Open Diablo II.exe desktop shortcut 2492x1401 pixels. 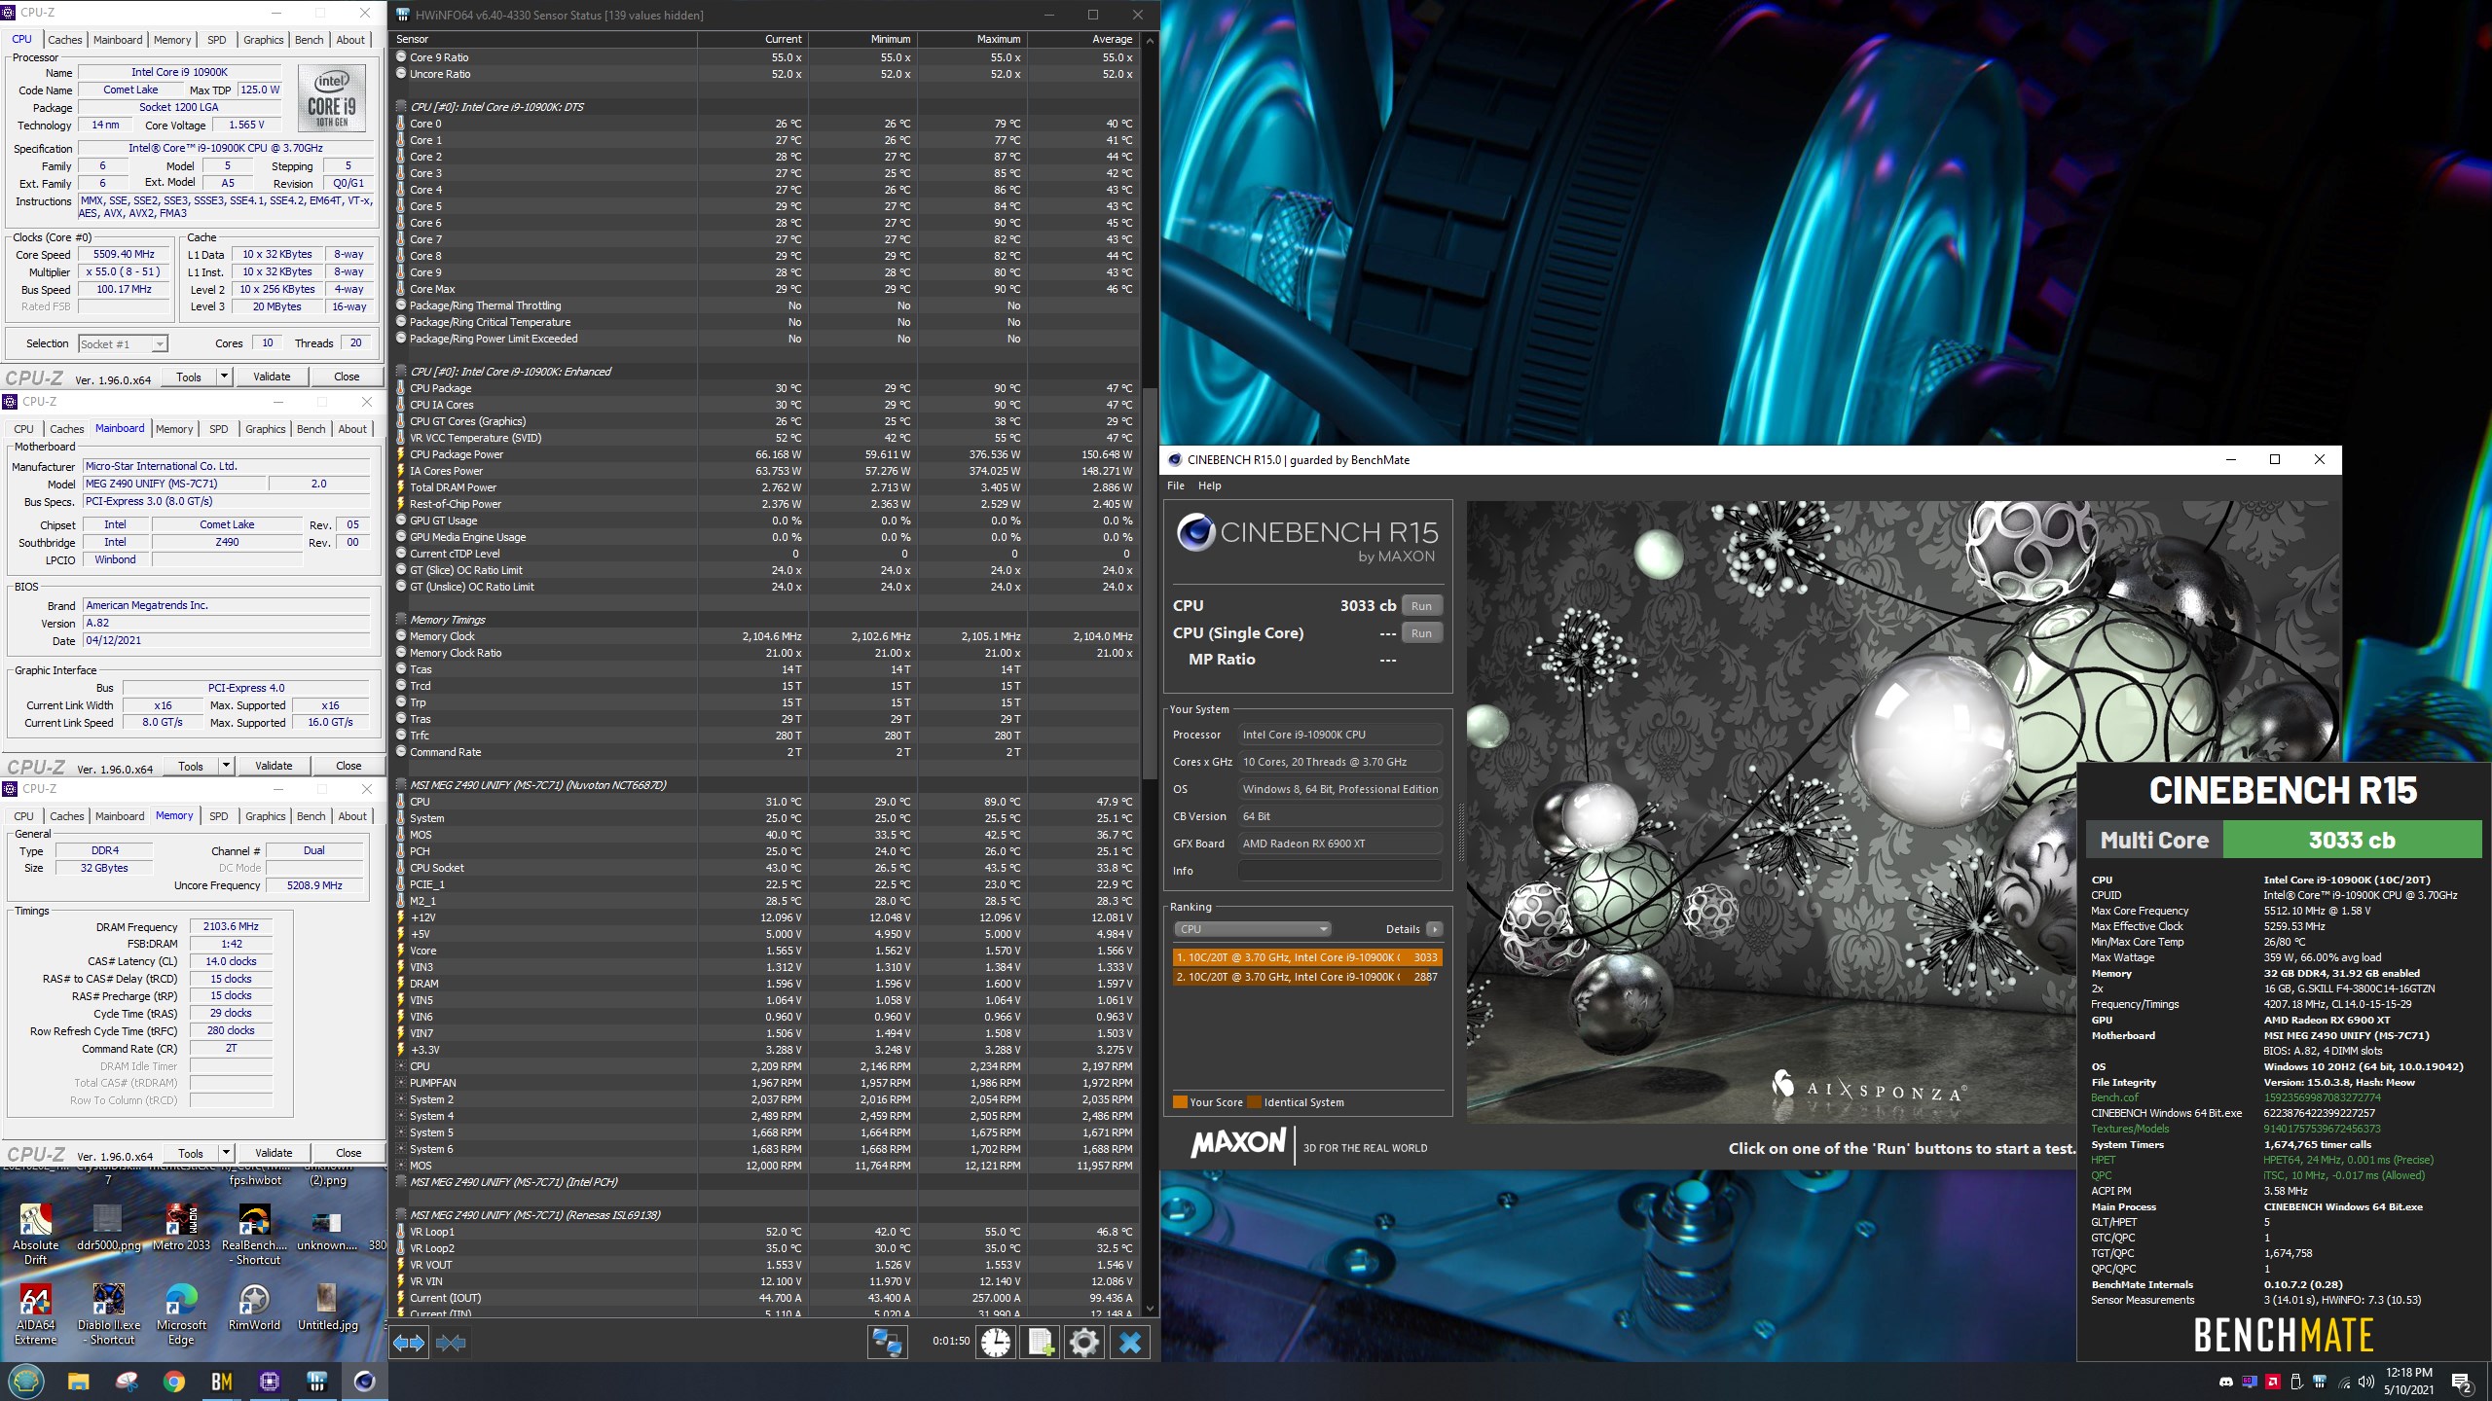pos(108,1313)
